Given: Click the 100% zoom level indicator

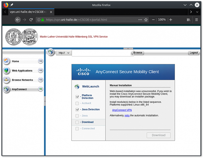Looking at the screenshot, I should pos(162,20).
